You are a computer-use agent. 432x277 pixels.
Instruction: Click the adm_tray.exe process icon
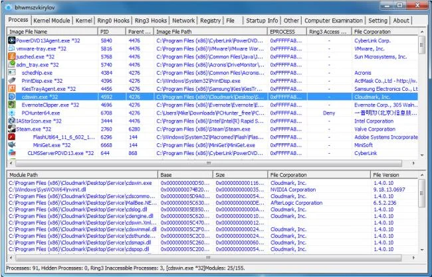[11, 64]
